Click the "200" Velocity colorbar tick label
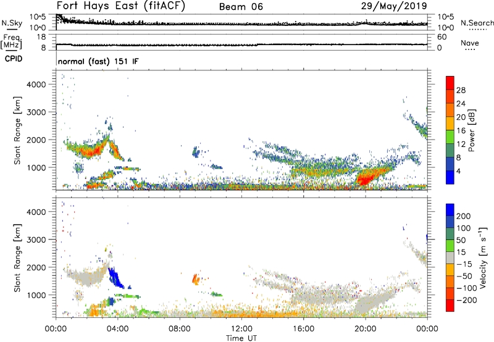 click(463, 216)
